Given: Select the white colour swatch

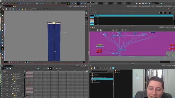Looking at the screenshot, I should (92, 21).
